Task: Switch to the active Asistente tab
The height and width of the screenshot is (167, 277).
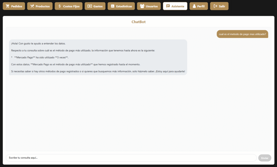Action: pyautogui.click(x=177, y=6)
